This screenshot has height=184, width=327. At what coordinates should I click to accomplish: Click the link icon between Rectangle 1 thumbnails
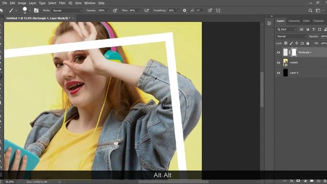tap(290, 52)
